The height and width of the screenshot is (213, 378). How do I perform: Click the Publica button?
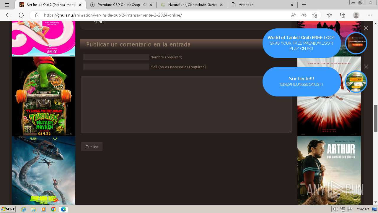click(x=92, y=147)
